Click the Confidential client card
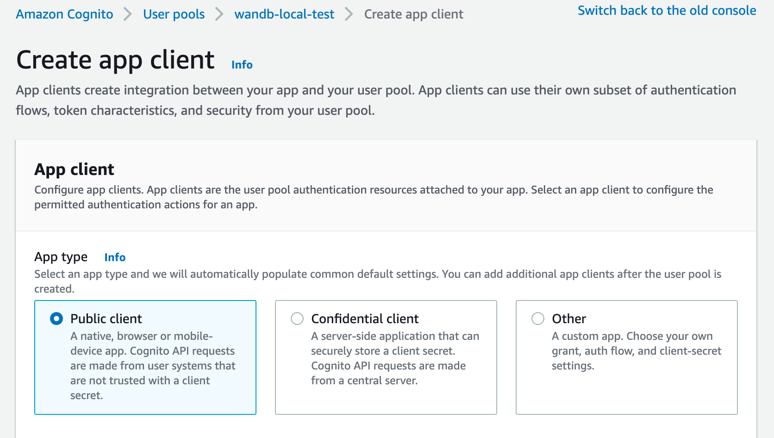Screen dimensions: 774x438 (386, 357)
